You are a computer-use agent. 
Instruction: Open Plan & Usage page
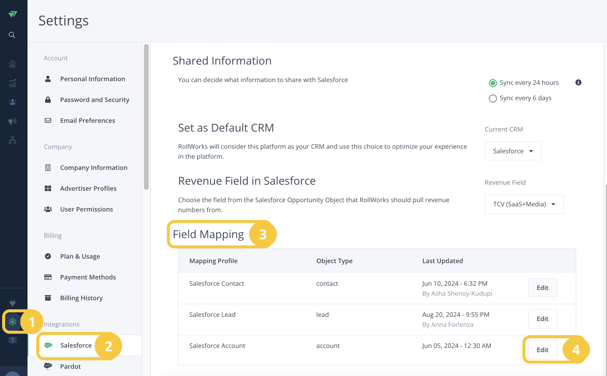80,256
